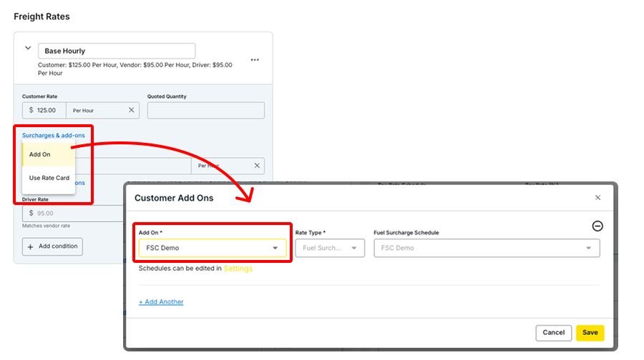Viewport: 644px width, 360px height.
Task: Edit the Base Hourly name field
Action: pos(117,51)
